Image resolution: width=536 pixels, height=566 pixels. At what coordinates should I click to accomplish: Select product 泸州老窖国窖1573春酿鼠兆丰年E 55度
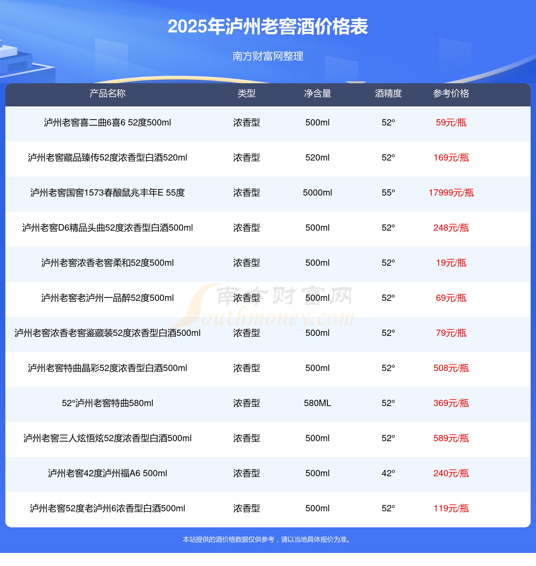tap(107, 193)
